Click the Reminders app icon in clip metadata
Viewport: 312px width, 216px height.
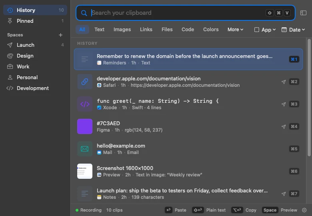click(x=99, y=63)
